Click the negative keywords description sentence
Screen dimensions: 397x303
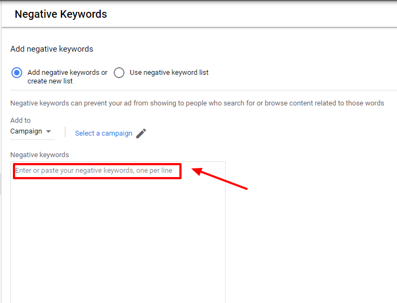[197, 103]
